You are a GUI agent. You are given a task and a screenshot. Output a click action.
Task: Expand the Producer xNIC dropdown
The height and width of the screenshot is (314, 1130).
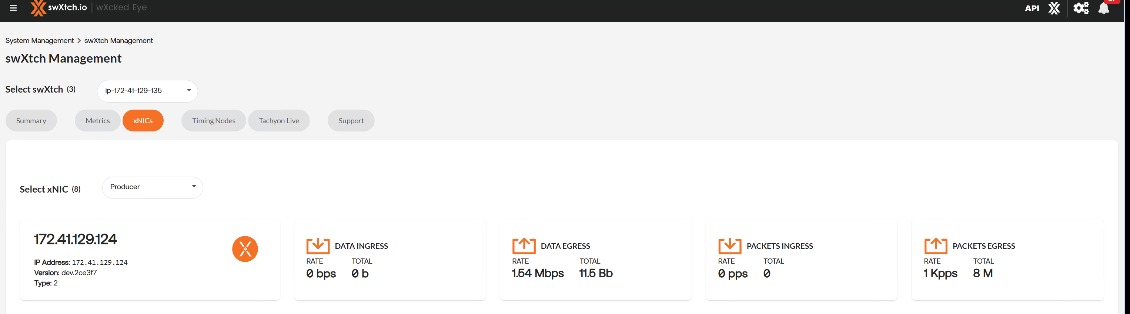point(152,187)
